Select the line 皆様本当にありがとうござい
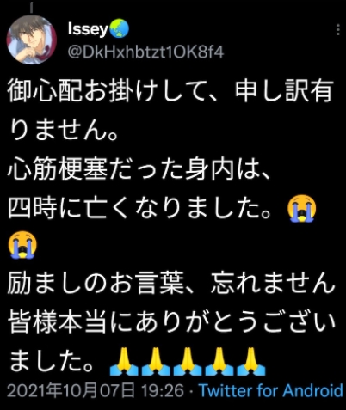 point(171,322)
